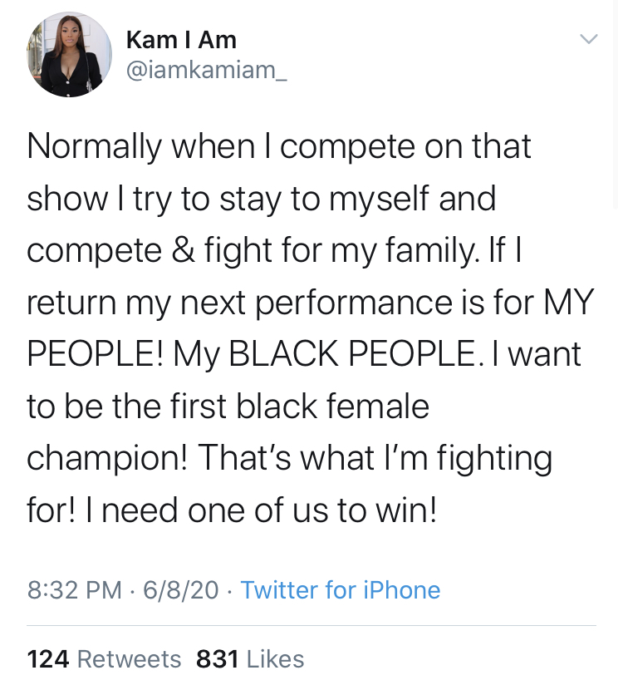
Task: Visit the @iamkamiam_ handle profile
Action: pos(207,70)
